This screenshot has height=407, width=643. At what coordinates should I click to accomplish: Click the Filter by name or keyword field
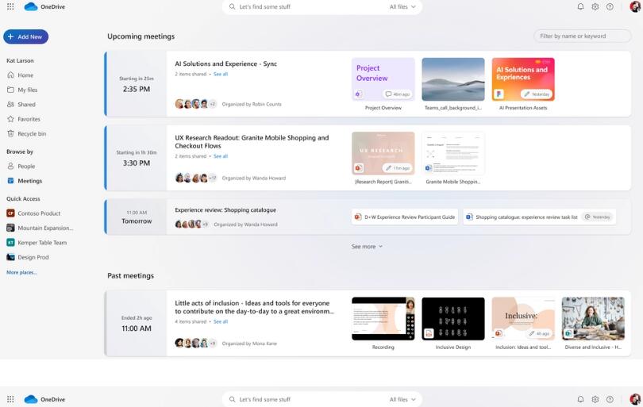583,36
